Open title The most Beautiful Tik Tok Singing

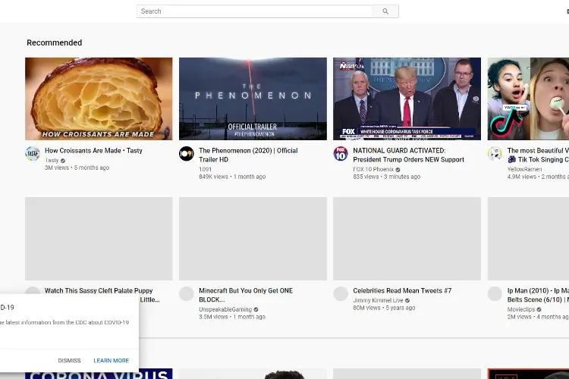[x=538, y=155]
